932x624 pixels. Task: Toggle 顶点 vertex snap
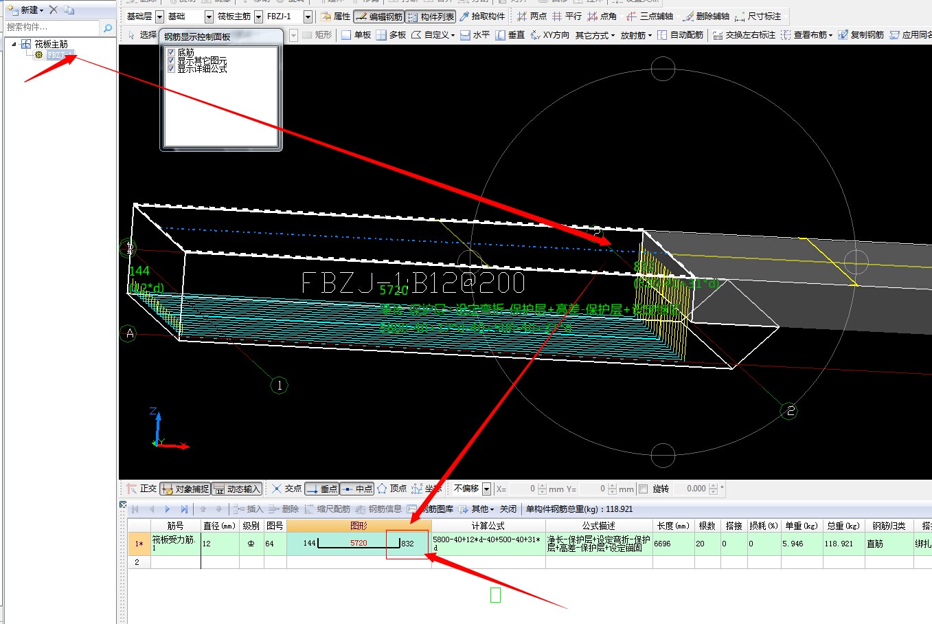point(392,489)
